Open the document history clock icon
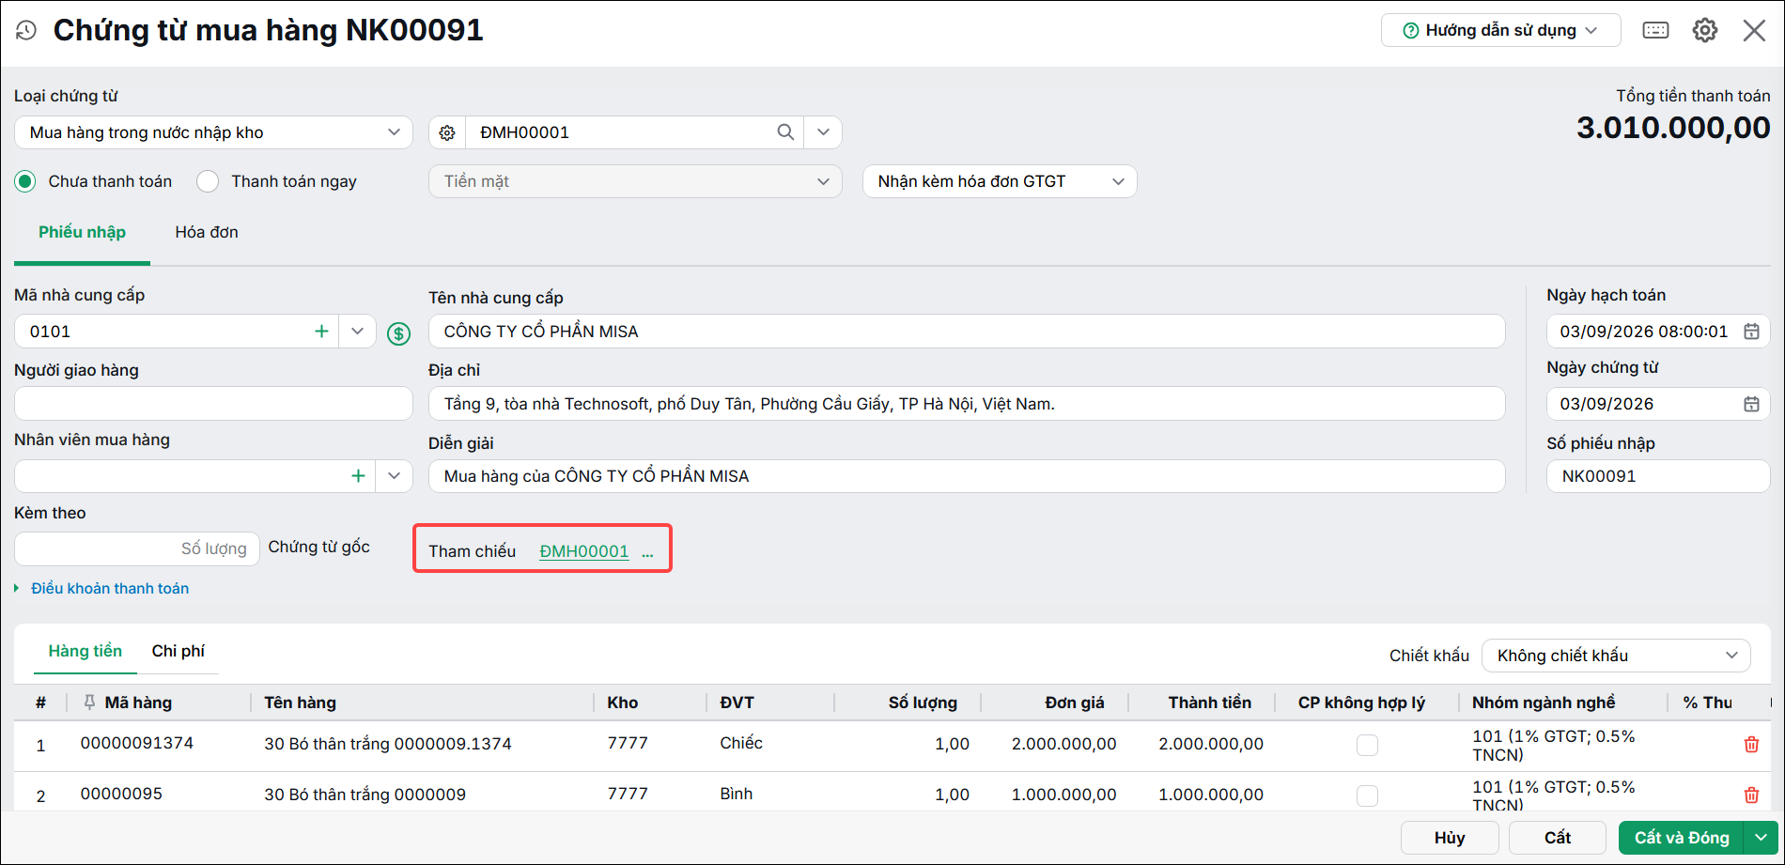 (x=26, y=31)
